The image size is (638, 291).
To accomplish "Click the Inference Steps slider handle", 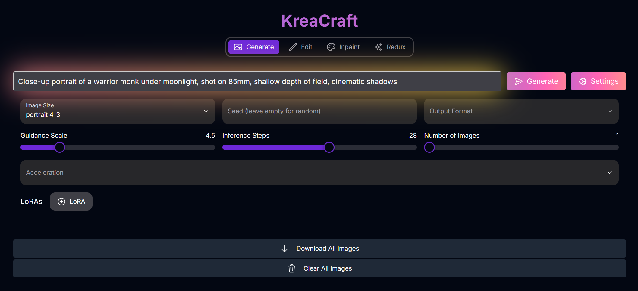I will click(x=329, y=147).
